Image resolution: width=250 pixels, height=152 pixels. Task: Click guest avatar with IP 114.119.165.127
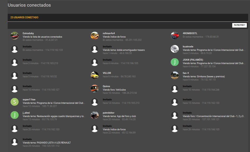click(15, 88)
